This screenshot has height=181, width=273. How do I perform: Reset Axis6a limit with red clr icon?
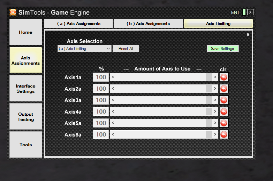tap(224, 134)
